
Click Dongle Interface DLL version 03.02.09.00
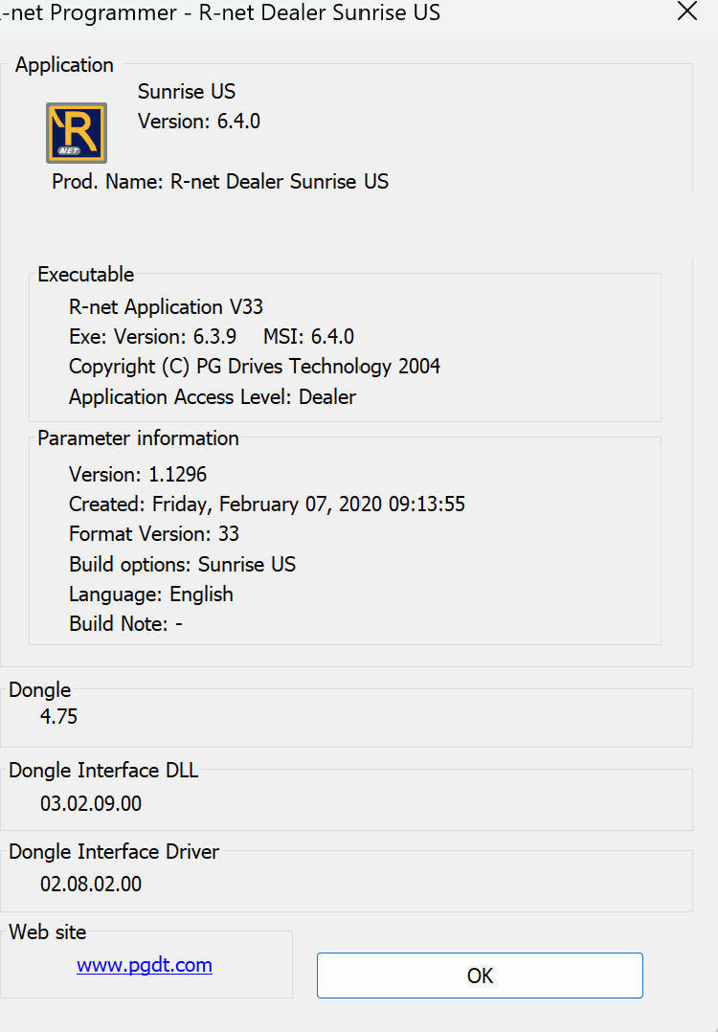pyautogui.click(x=91, y=804)
